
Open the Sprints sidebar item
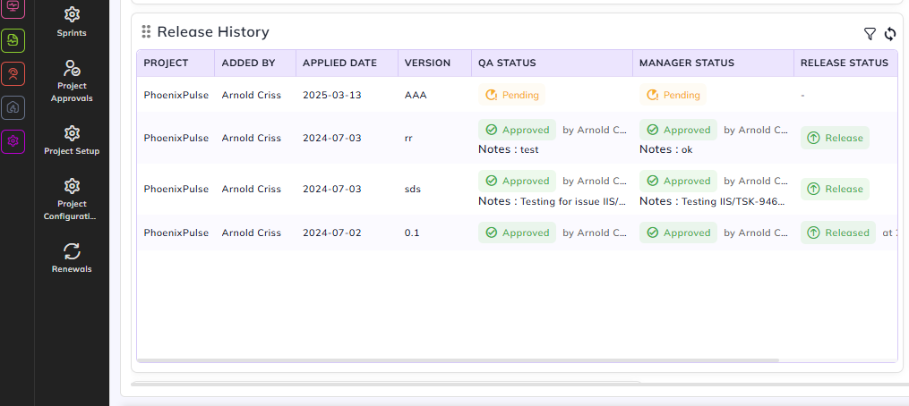pos(72,22)
